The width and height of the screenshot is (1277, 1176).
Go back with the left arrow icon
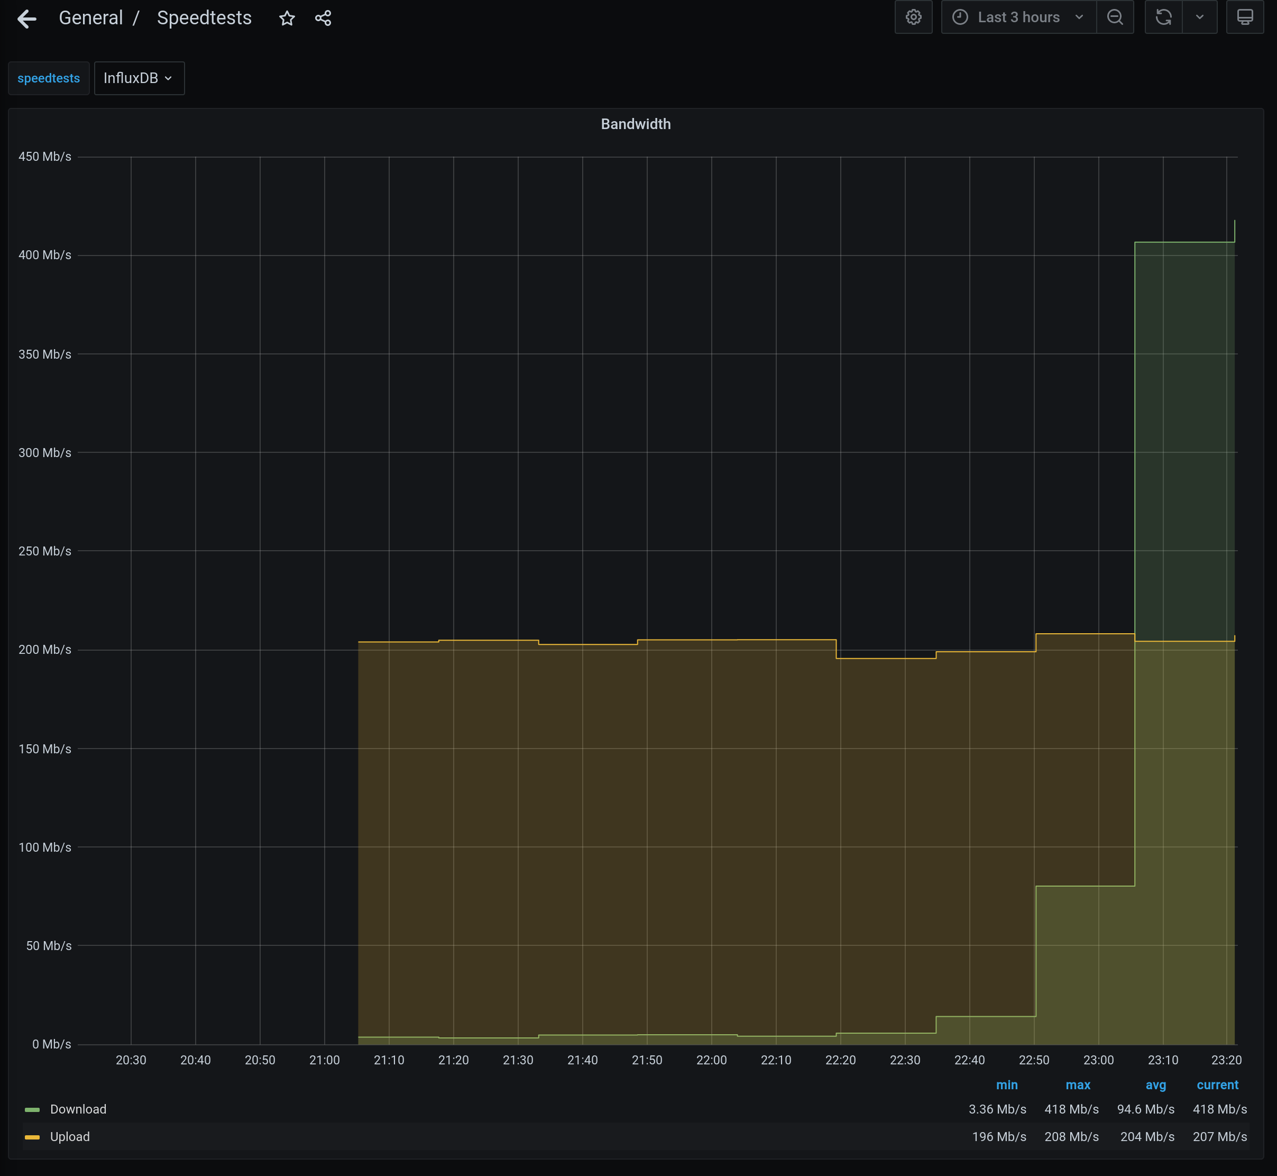pyautogui.click(x=27, y=19)
